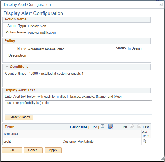This screenshot has height=162, width=165.
Task: Click the First link in Terms grid
Action: (124, 127)
